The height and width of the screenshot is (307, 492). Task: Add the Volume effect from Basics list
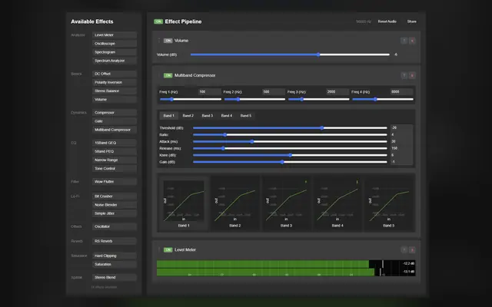(115, 99)
